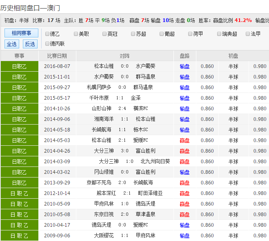Click away team 町田泽维亚
Image resolution: width=269 pixels, height=241 pixels.
[150, 193]
